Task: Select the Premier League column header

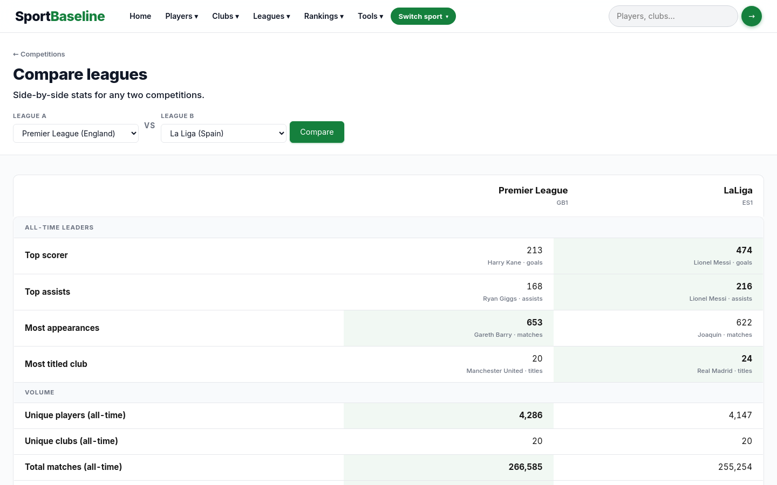Action: point(533,190)
